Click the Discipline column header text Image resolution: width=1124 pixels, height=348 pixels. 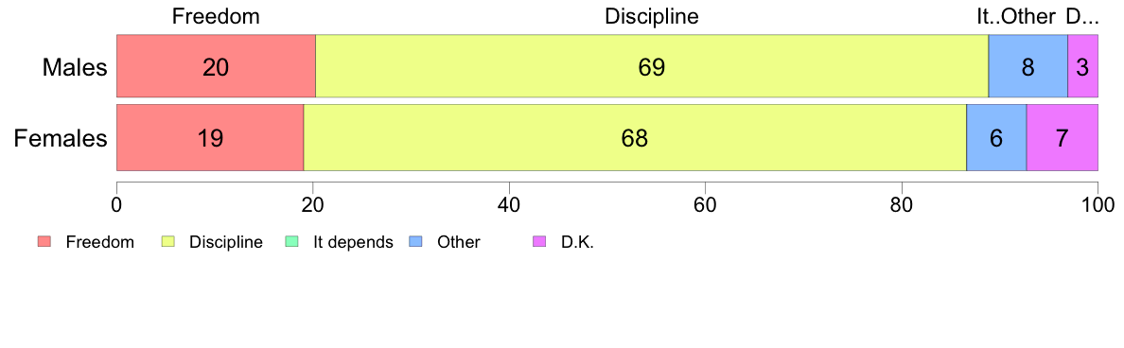[652, 16]
